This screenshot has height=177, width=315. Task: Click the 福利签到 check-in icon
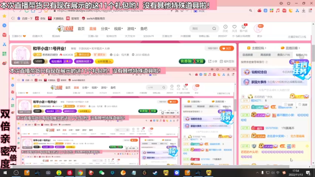[227, 61]
